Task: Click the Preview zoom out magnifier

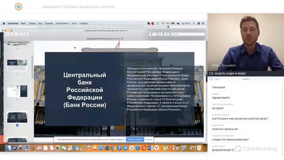Action: coord(14,34)
